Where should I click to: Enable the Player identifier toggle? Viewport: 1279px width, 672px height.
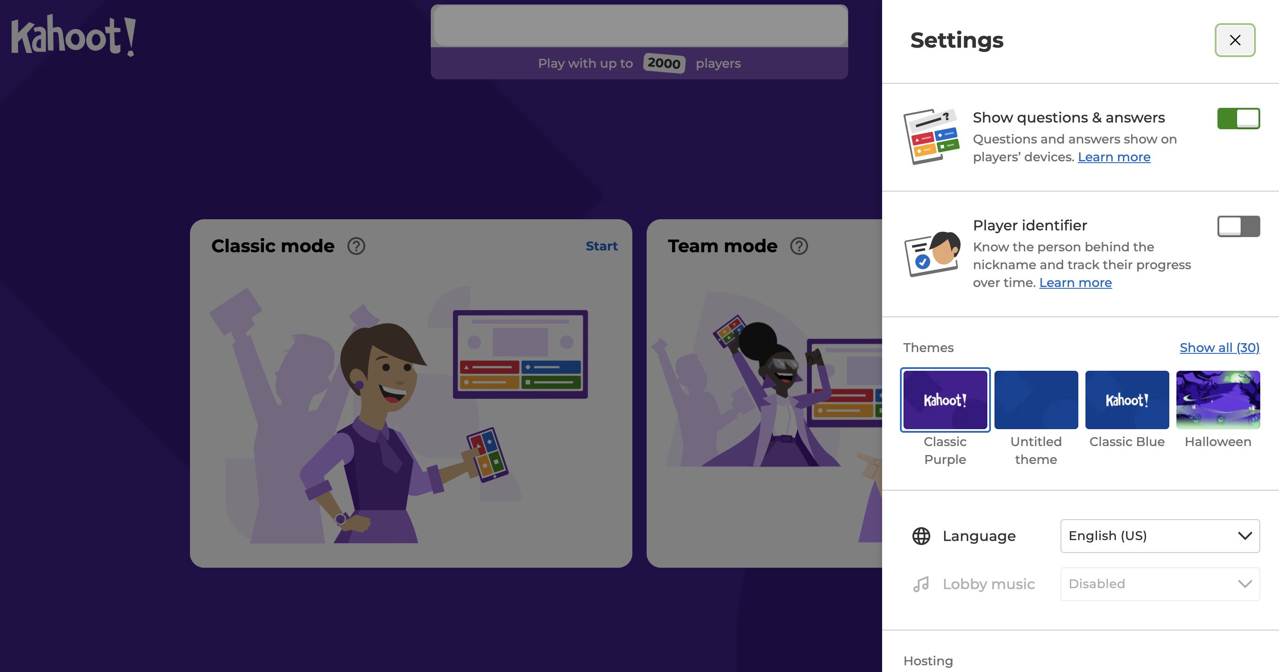coord(1238,226)
